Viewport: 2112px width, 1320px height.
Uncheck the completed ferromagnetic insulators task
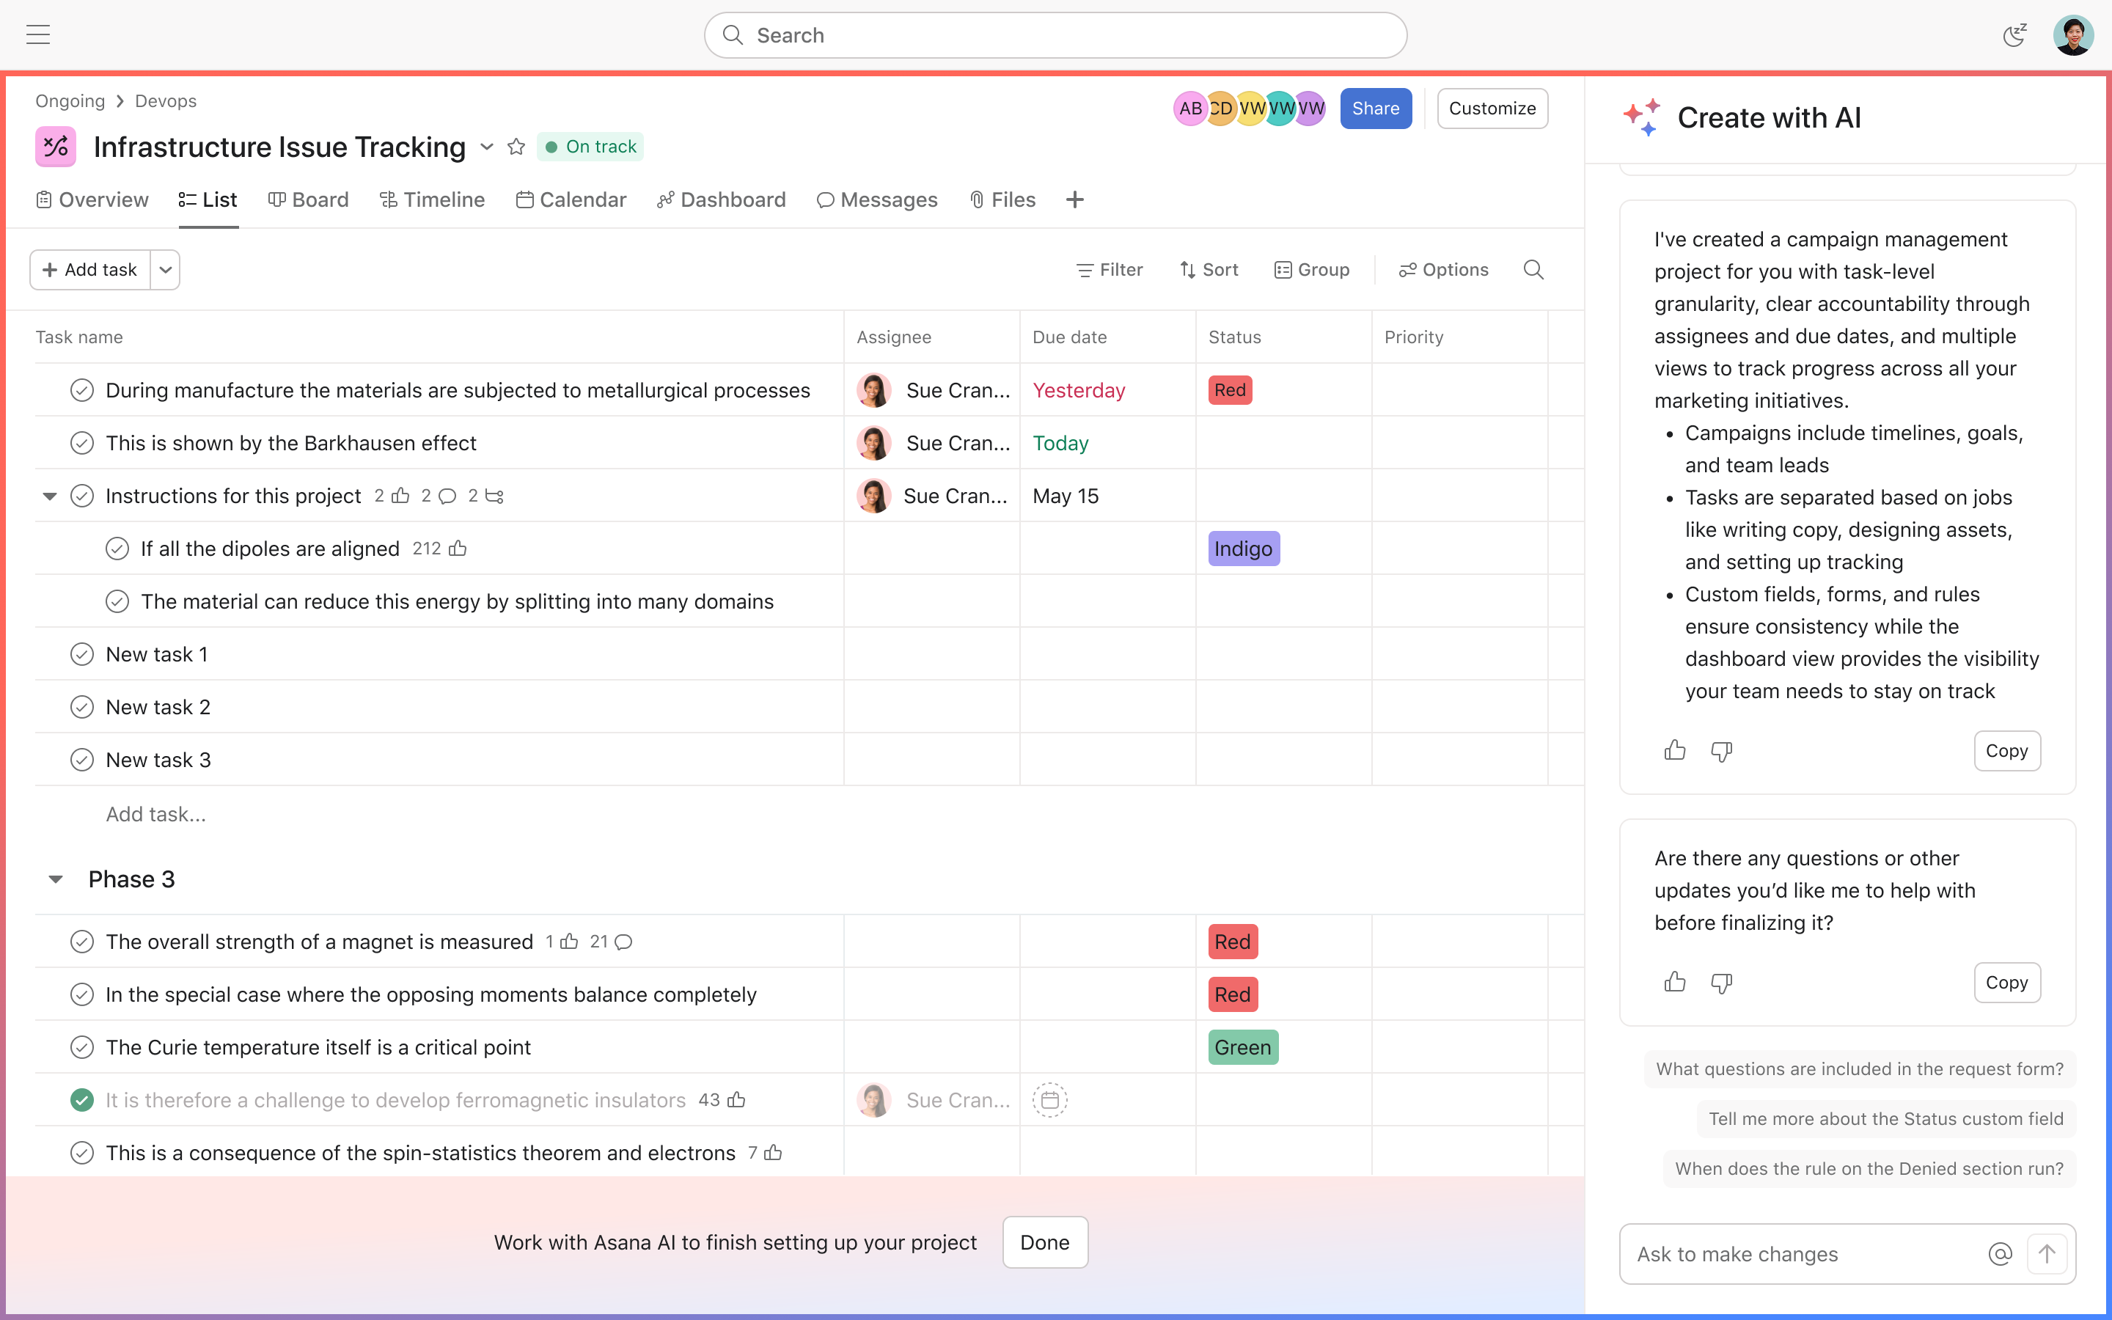click(x=82, y=1100)
